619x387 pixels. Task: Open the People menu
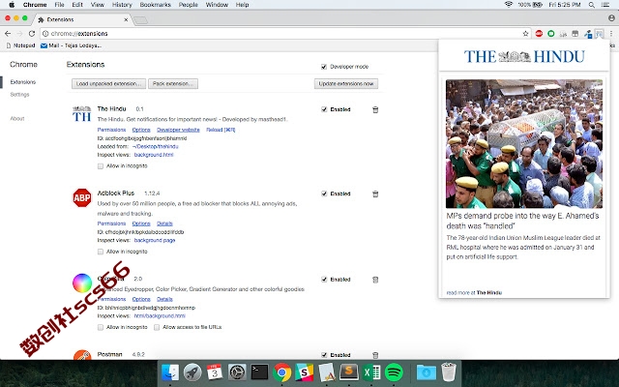(x=189, y=5)
